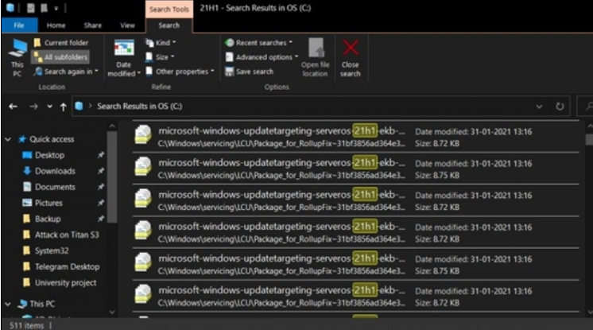
Task: Click the file icon of fourth result
Action: tap(143, 230)
